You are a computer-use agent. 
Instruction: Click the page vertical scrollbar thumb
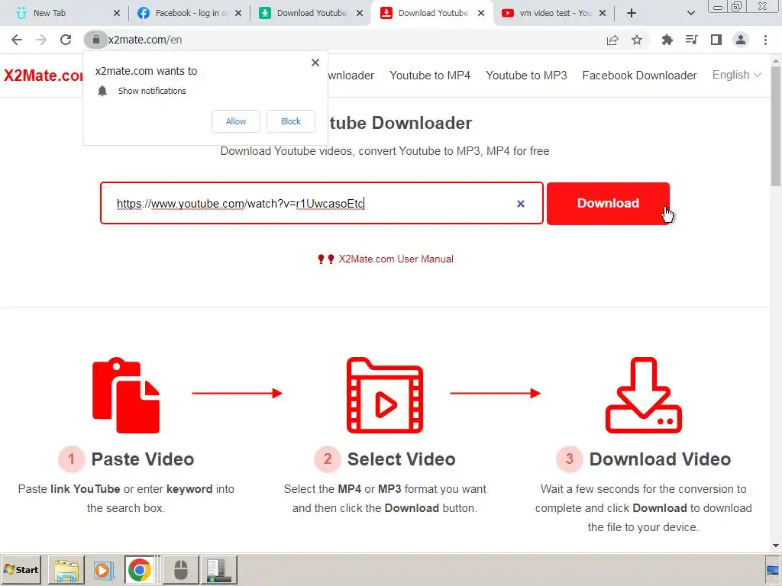pyautogui.click(x=776, y=127)
